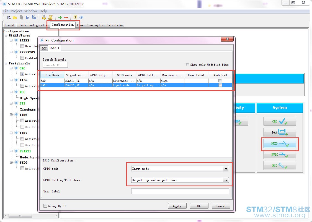Open the RCC system configuration button
312x222 pixels.
point(280,165)
